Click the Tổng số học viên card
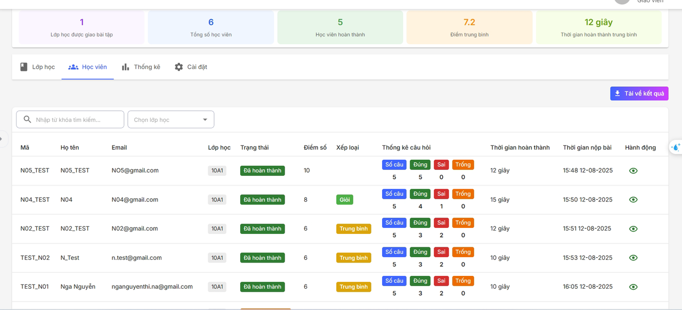This screenshot has height=310, width=682. [x=211, y=27]
